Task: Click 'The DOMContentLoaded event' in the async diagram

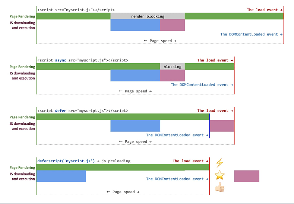Action: [x=202, y=85]
